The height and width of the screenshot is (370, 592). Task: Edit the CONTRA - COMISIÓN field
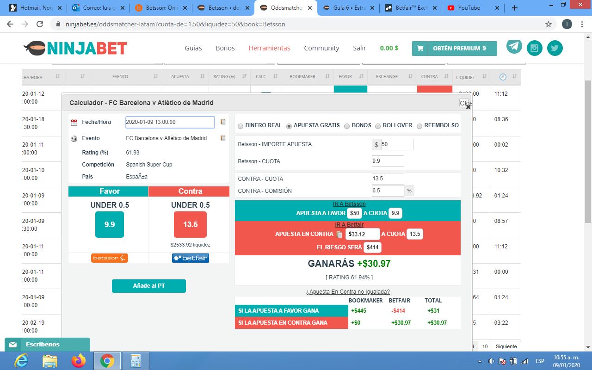point(388,191)
